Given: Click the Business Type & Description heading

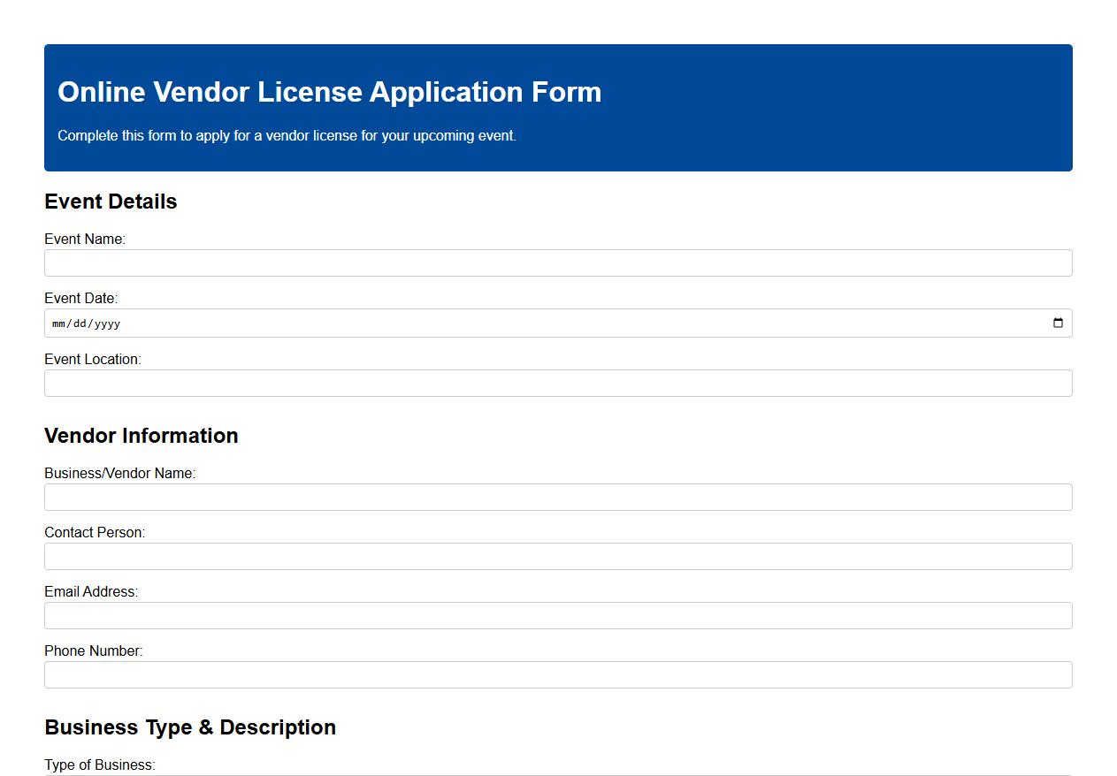Looking at the screenshot, I should pos(190,727).
